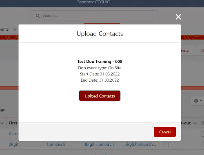Click the Sandbox: CCGUAT banner text

[94, 2]
